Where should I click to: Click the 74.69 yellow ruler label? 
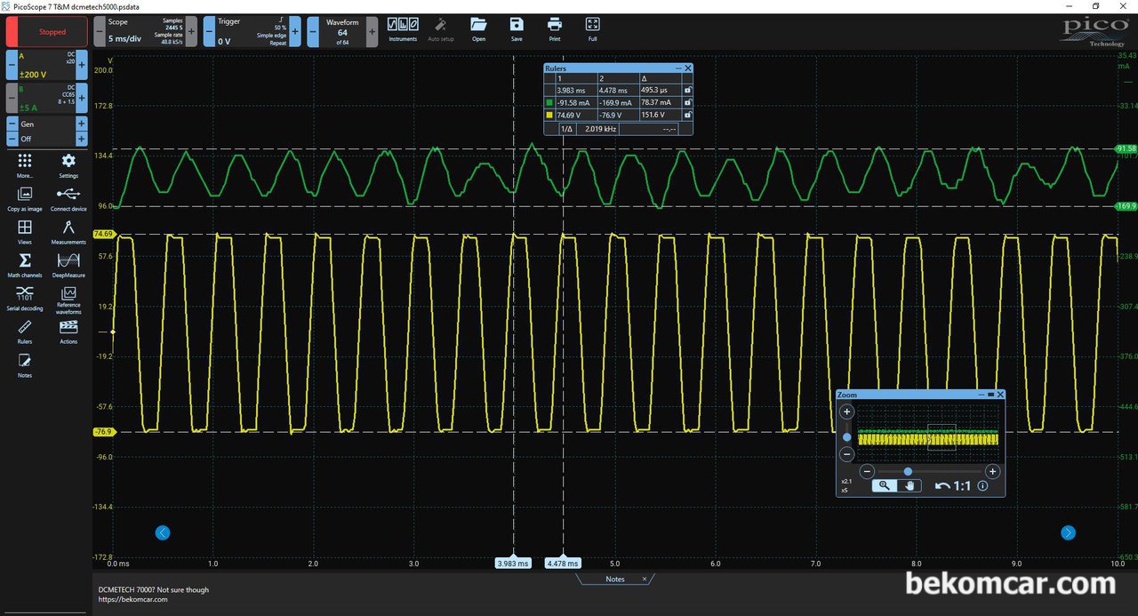tap(103, 235)
